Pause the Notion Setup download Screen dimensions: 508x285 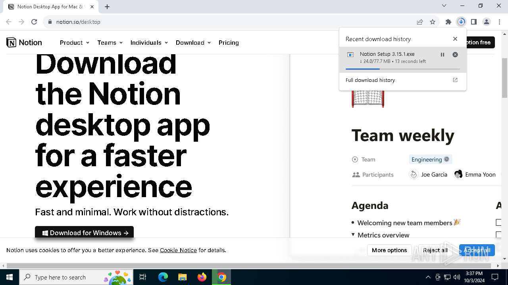pyautogui.click(x=443, y=55)
